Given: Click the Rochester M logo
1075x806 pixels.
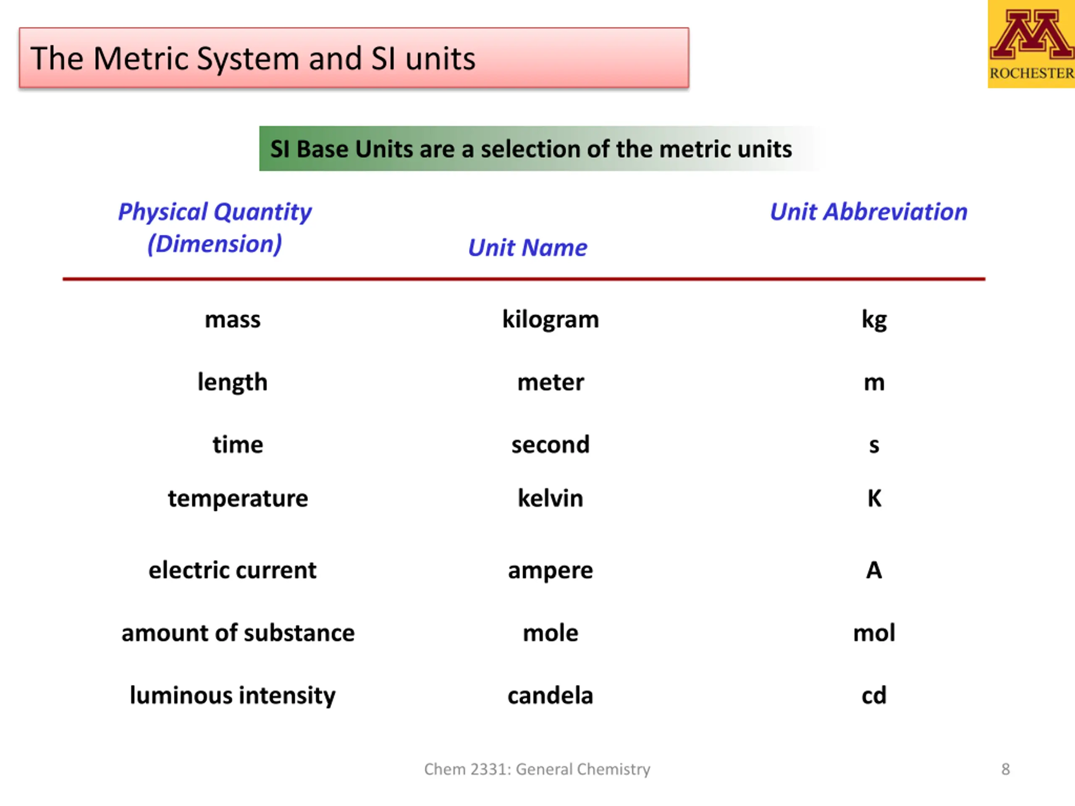Looking at the screenshot, I should coord(1031,44).
